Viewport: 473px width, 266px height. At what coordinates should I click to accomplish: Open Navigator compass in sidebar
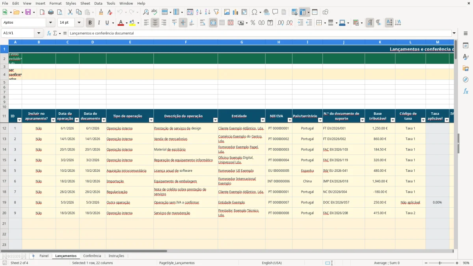(466, 80)
